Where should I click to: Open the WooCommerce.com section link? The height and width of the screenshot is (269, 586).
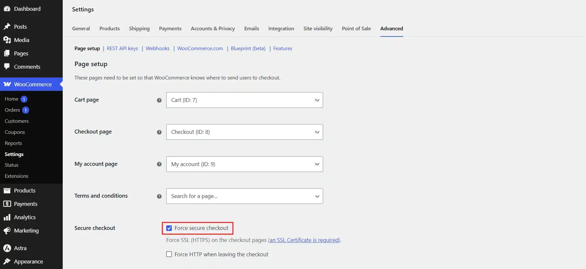[x=200, y=49]
